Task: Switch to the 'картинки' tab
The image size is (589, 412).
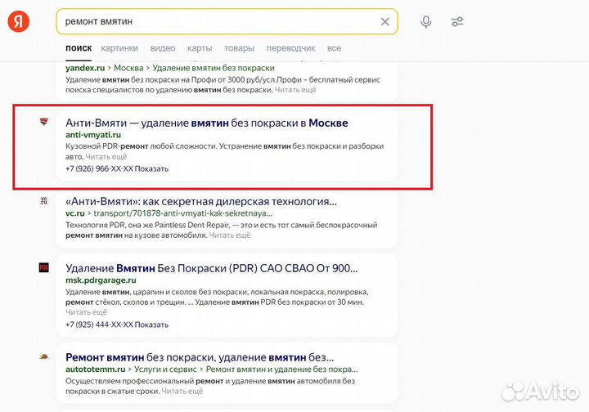Action: pyautogui.click(x=119, y=48)
